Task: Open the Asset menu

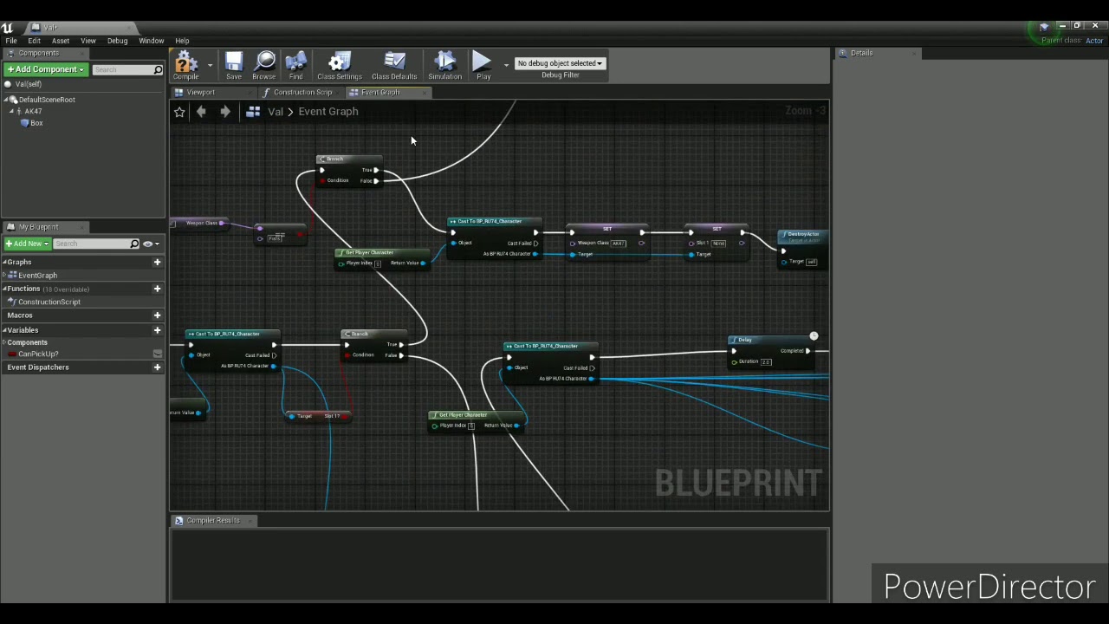Action: click(x=61, y=41)
